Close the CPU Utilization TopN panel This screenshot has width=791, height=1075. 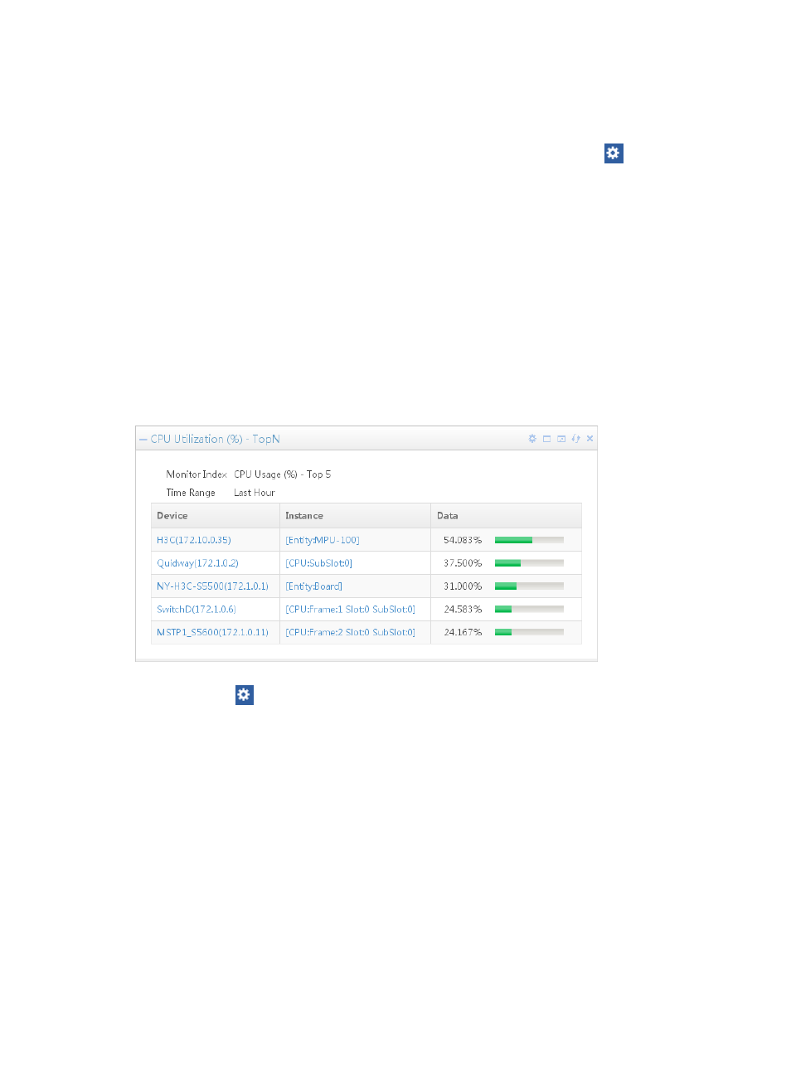(x=590, y=439)
